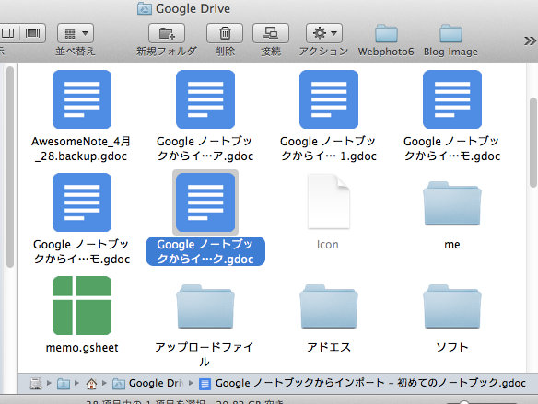The image size is (538, 404).
Task: Click the file area vertical scrollbar
Action: 532,143
